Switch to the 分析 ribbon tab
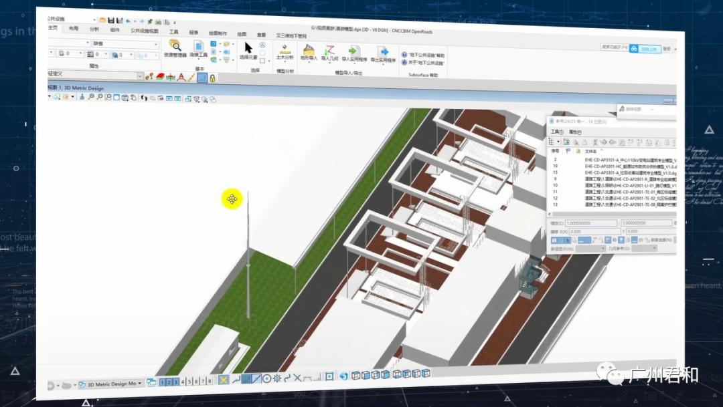 click(x=94, y=29)
